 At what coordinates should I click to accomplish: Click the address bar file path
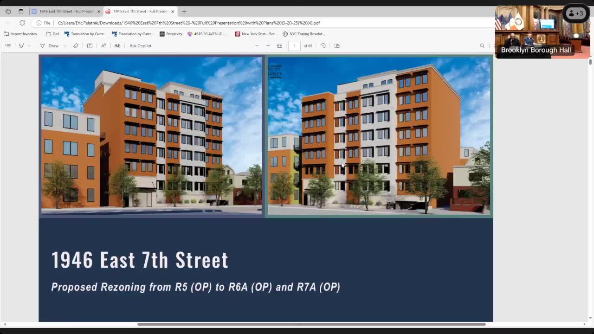pos(189,23)
